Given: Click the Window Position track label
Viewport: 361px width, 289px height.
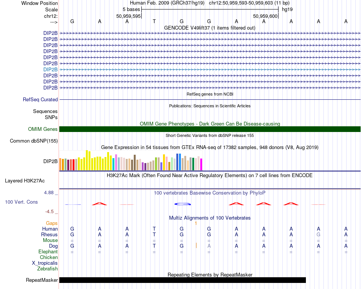Looking at the screenshot, I should click(40, 3).
